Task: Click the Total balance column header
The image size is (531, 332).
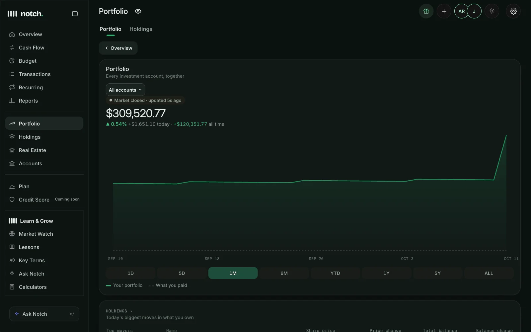Action: [x=440, y=330]
